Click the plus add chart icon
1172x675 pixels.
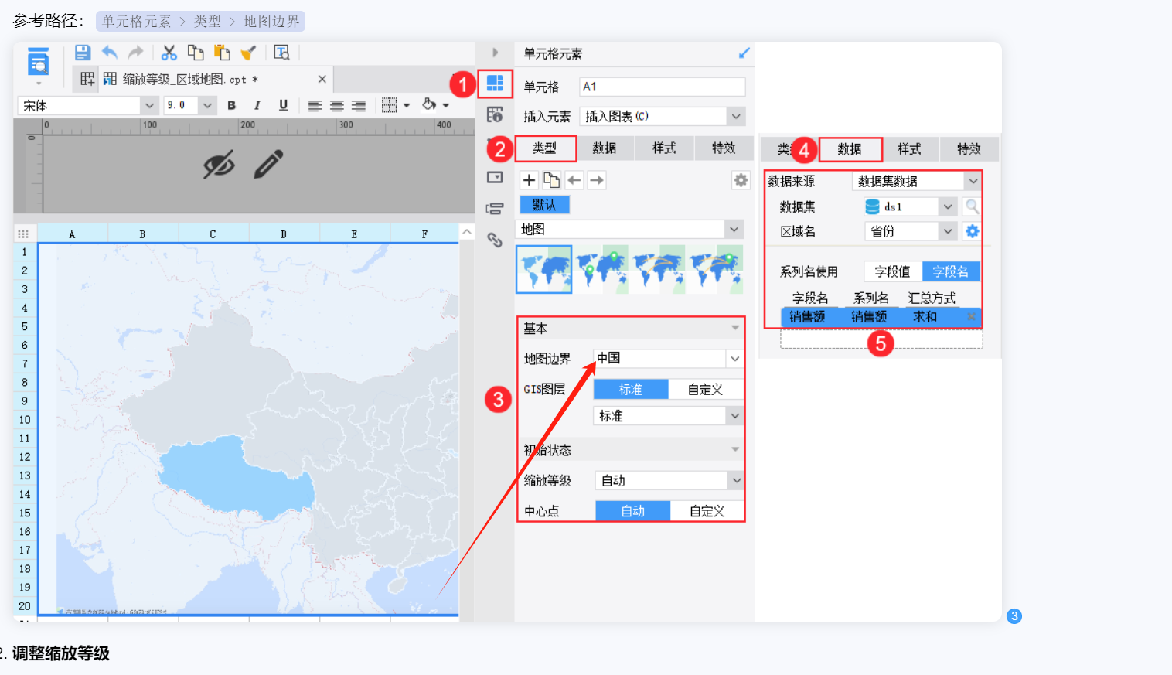[x=529, y=180]
